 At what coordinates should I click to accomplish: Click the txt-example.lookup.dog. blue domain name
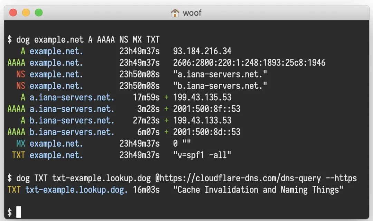[76, 190]
